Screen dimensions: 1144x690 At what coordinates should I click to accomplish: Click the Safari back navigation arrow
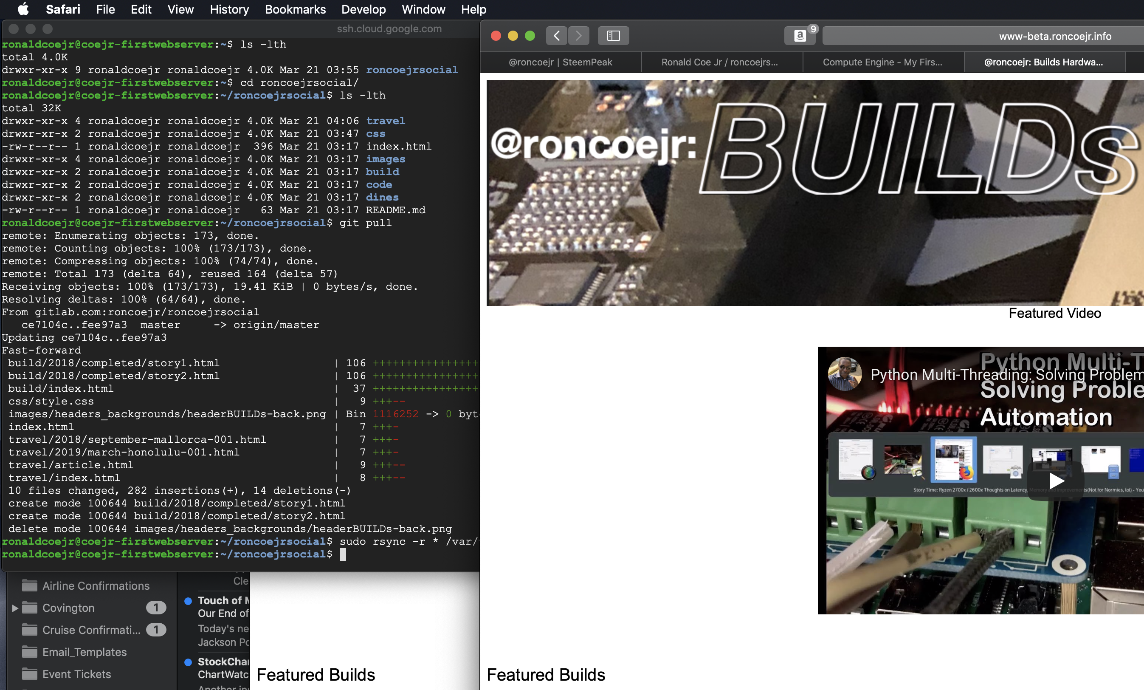pyautogui.click(x=556, y=36)
